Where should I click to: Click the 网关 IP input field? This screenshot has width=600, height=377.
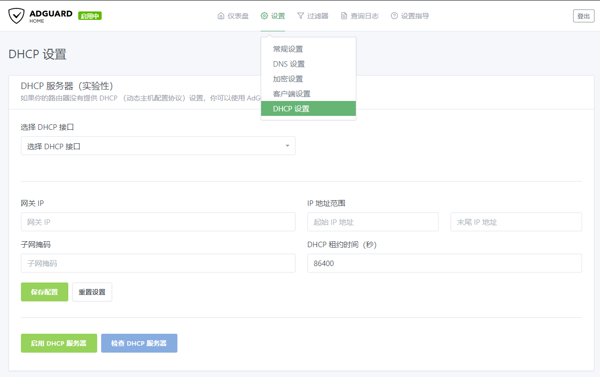(157, 222)
